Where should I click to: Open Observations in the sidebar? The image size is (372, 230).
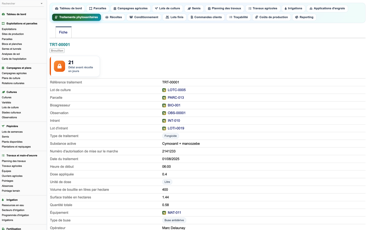tap(9, 118)
